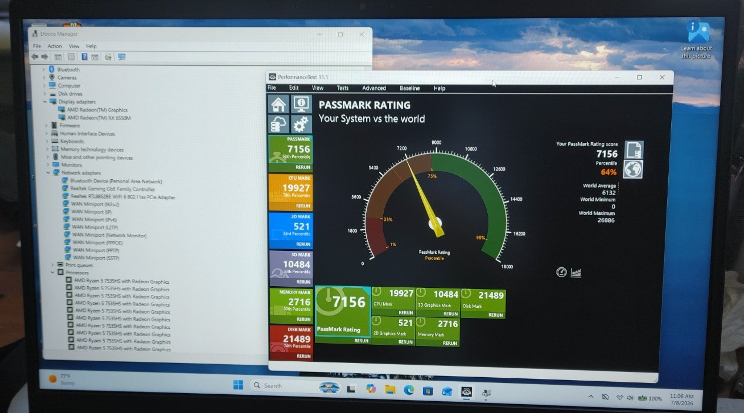This screenshot has height=413, width=744.
Task: Open the Baseline menu in PerformanceTest
Action: pos(410,88)
